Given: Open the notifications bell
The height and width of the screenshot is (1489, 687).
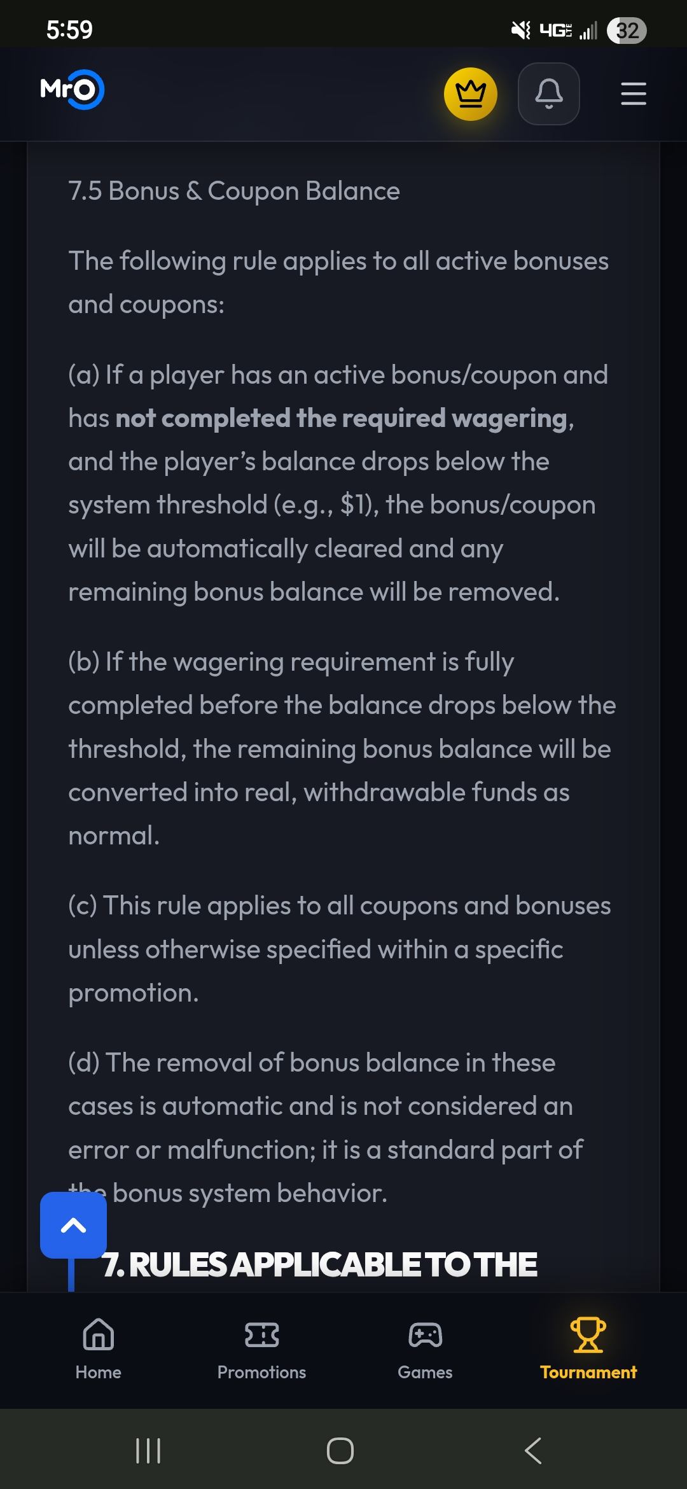Looking at the screenshot, I should point(549,94).
